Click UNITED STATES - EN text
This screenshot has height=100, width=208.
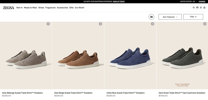[x=187, y=2]
